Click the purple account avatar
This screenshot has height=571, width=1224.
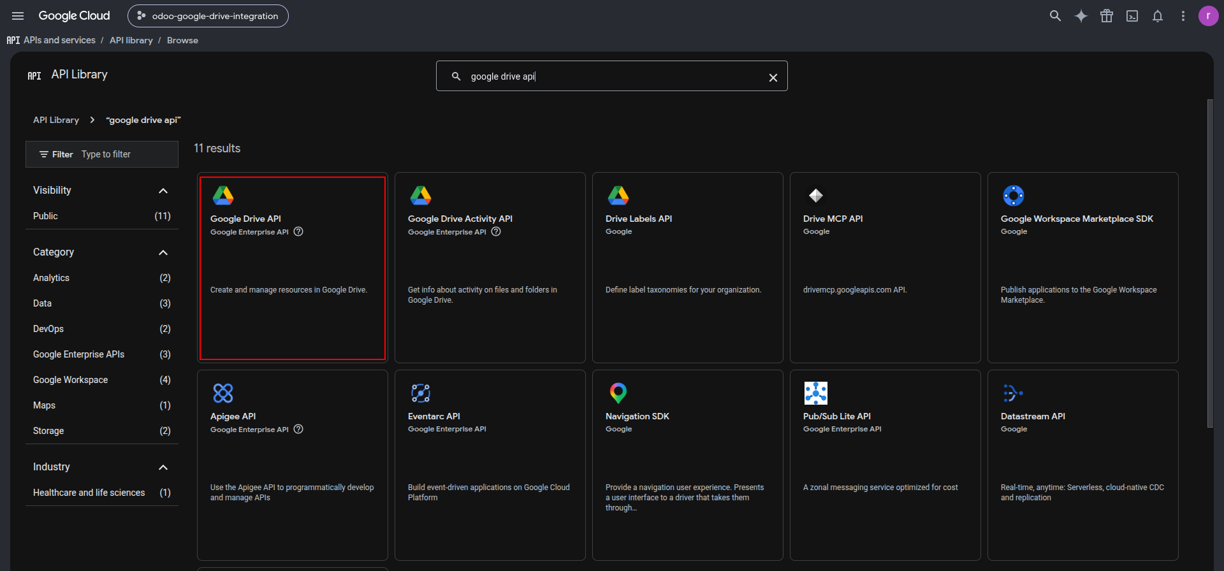click(x=1208, y=16)
